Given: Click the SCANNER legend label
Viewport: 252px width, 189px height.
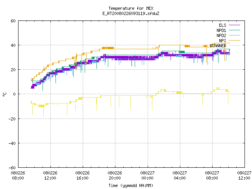Looking at the screenshot, I should [x=218, y=46].
